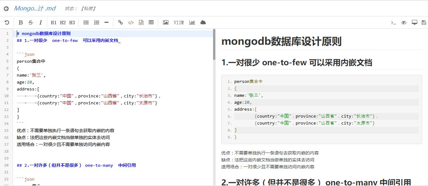
Task: Click editor line "## 1.一对很少 one-to-few 可以采用内嵌文档"
Action: tap(67, 40)
